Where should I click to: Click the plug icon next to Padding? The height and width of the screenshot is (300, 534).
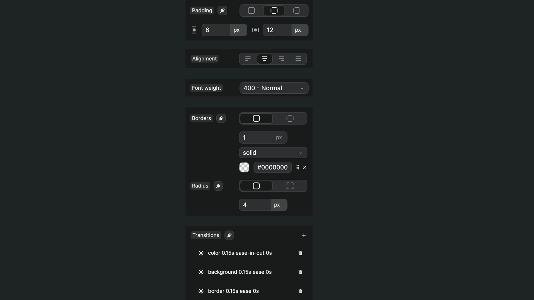pyautogui.click(x=222, y=10)
